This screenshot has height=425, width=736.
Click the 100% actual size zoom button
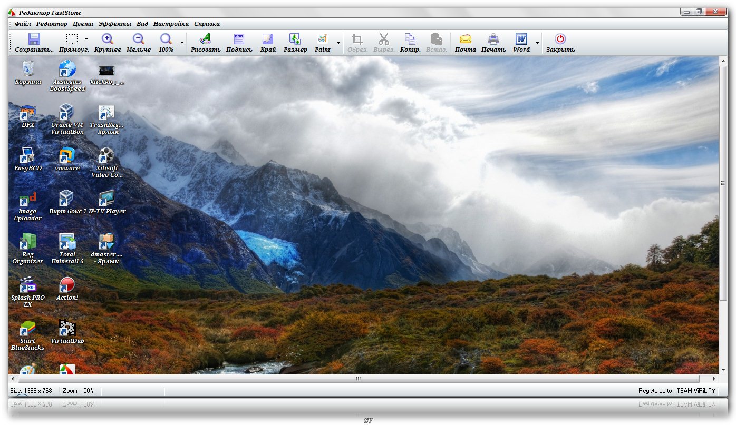[x=166, y=39]
